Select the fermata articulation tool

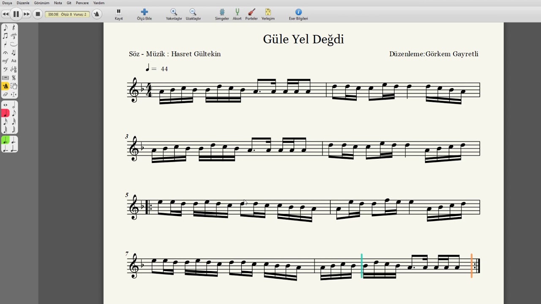point(5,53)
